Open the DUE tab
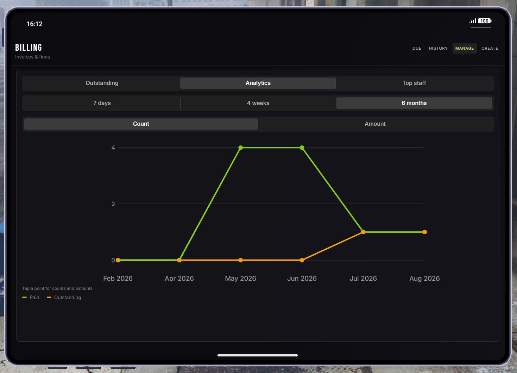The image size is (517, 373). pos(417,48)
